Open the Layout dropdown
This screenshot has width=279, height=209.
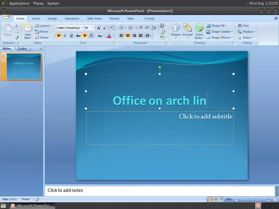click(43, 26)
